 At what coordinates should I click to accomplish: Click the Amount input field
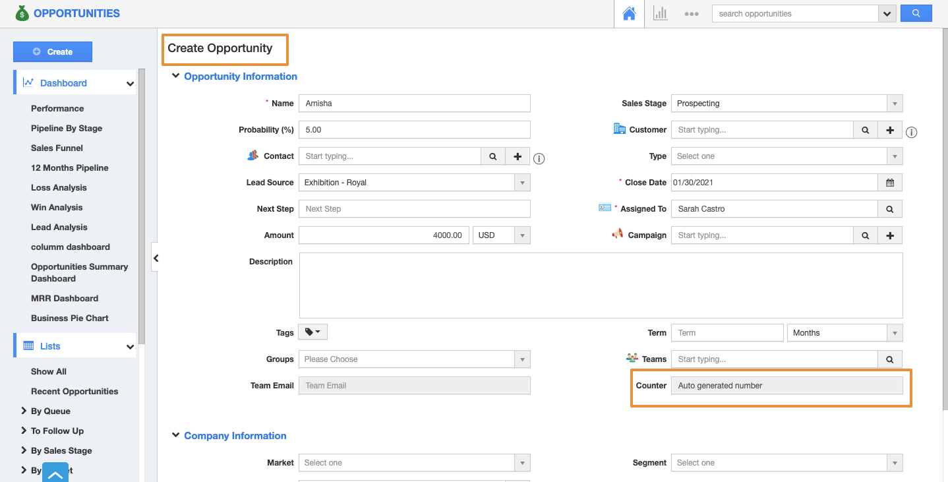(x=384, y=235)
